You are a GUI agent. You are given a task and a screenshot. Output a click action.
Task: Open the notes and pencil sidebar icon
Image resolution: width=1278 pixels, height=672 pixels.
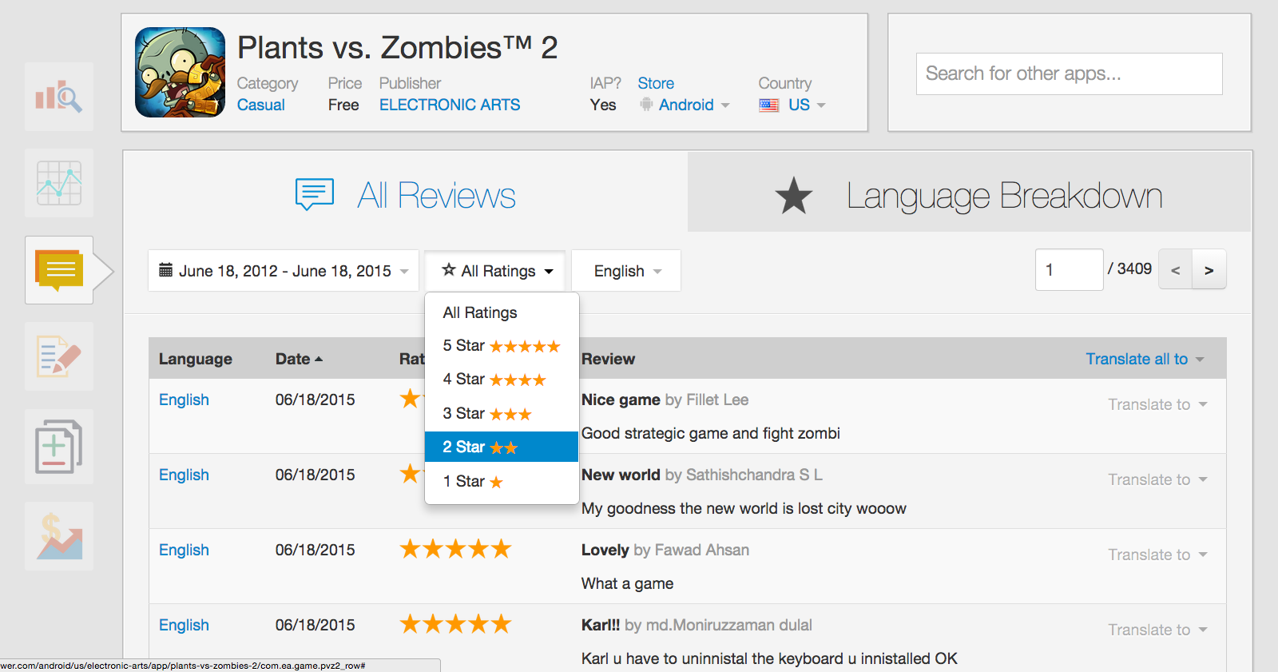coord(59,356)
